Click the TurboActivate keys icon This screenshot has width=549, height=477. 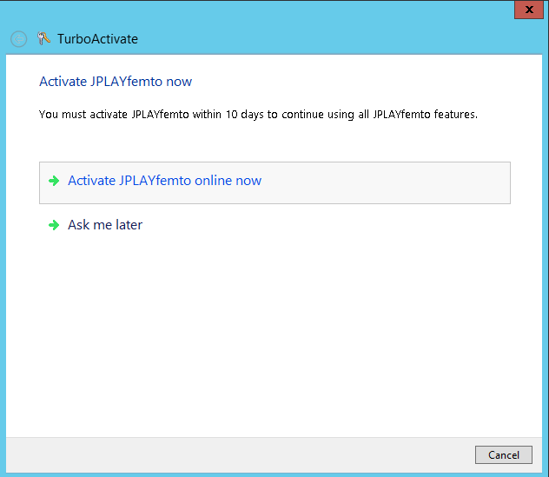click(43, 38)
